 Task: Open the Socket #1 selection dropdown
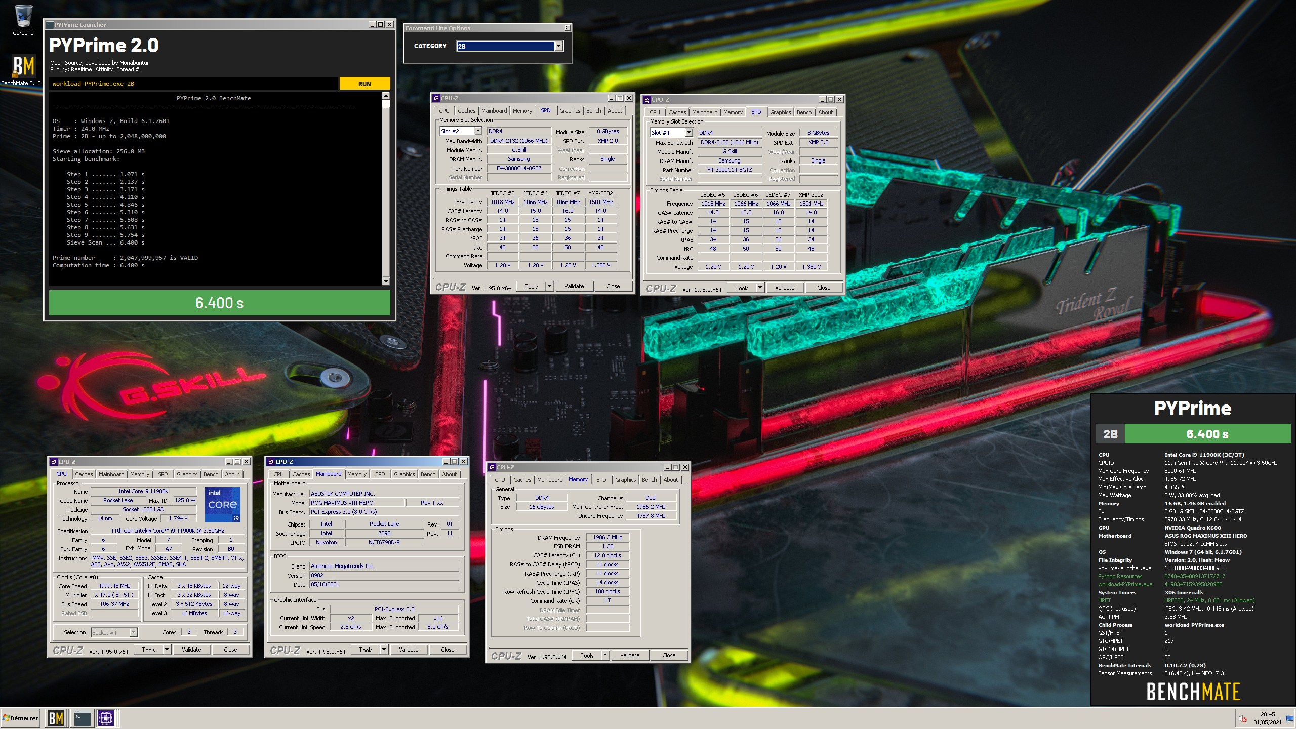[133, 632]
